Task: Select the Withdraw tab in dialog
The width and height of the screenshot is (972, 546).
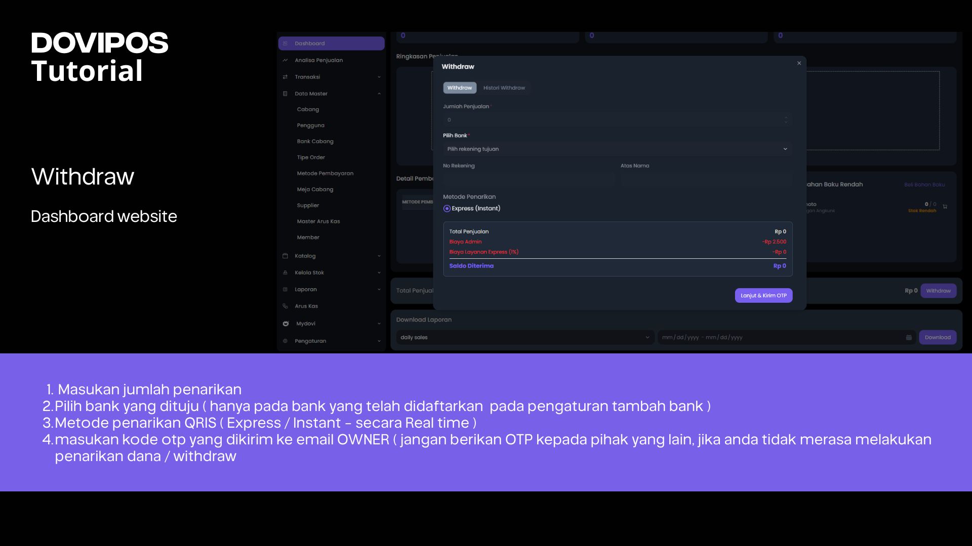Action: (459, 88)
